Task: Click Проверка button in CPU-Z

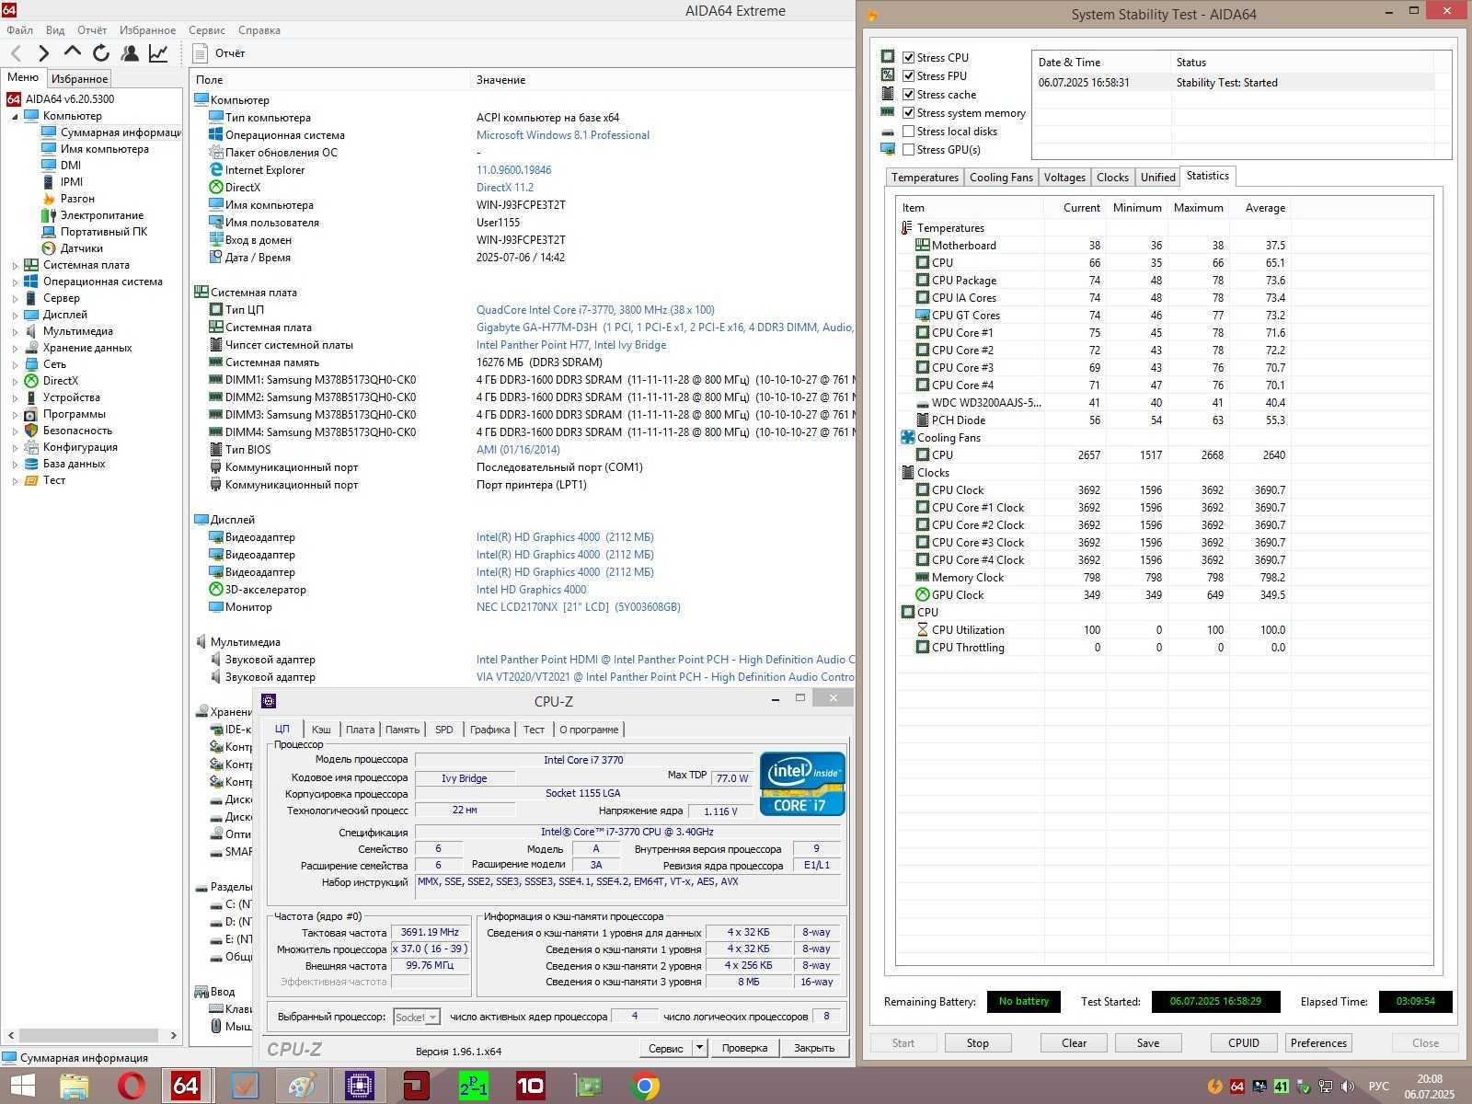Action: click(744, 1047)
